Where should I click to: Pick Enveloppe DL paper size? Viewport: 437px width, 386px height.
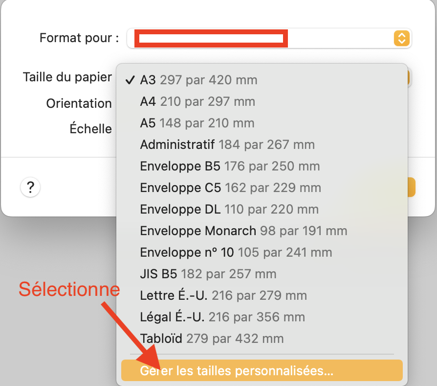[229, 209]
